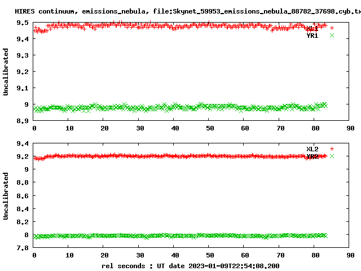
Task: Click the 10 x-axis label of bottom plot
Action: [x=69, y=255]
